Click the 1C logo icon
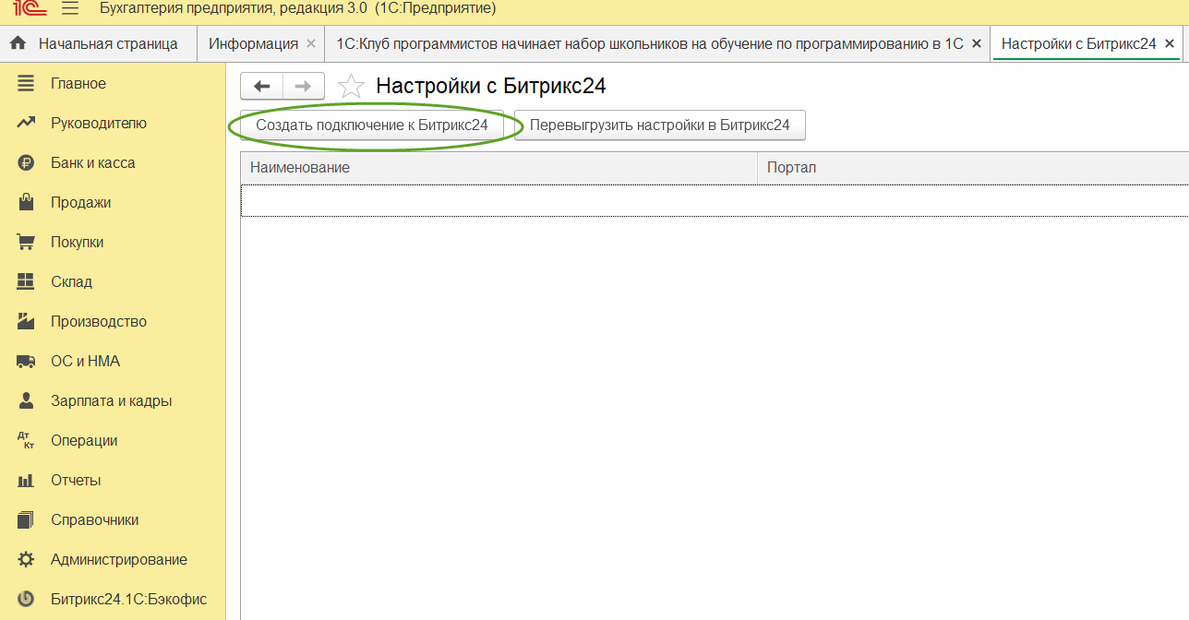The width and height of the screenshot is (1189, 620). tap(30, 8)
